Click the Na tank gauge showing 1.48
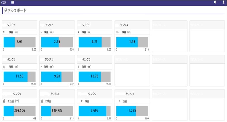The image size is (227, 122). tap(132, 42)
